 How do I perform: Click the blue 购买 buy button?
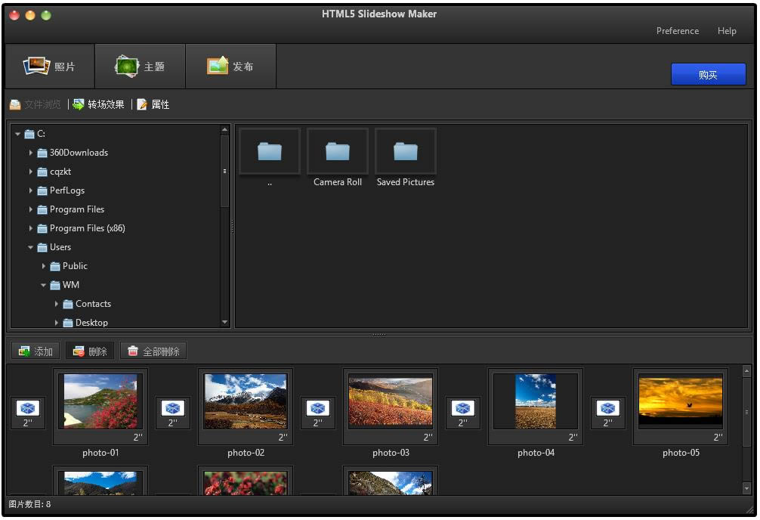[x=708, y=74]
